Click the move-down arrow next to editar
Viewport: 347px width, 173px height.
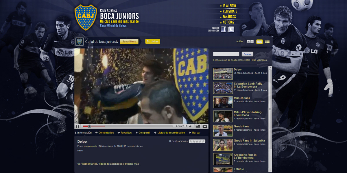click(252, 42)
